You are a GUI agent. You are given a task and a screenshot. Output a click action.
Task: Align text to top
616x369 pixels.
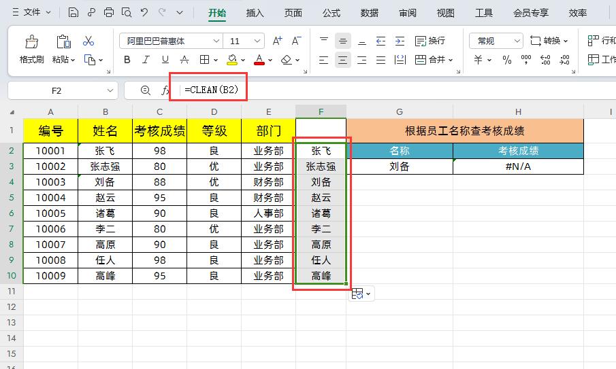click(324, 41)
